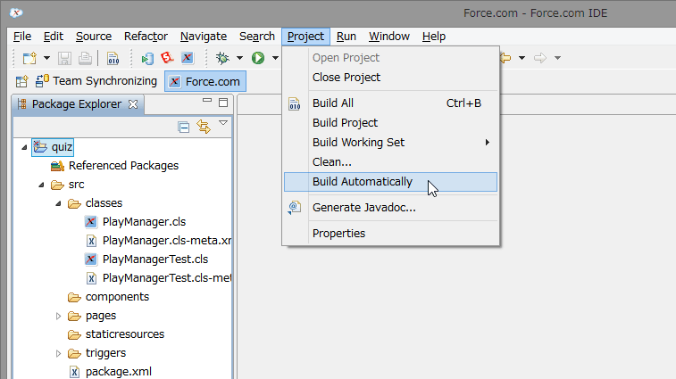Open the Package Explorer view menu
The height and width of the screenshot is (379, 676).
(223, 123)
